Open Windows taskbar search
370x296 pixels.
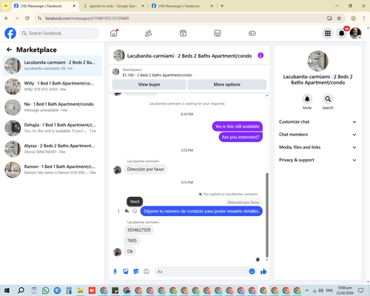click(21, 290)
